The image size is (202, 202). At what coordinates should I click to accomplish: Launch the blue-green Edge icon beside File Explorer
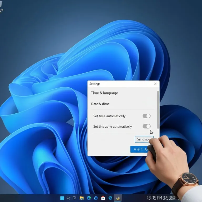[x=89, y=198]
